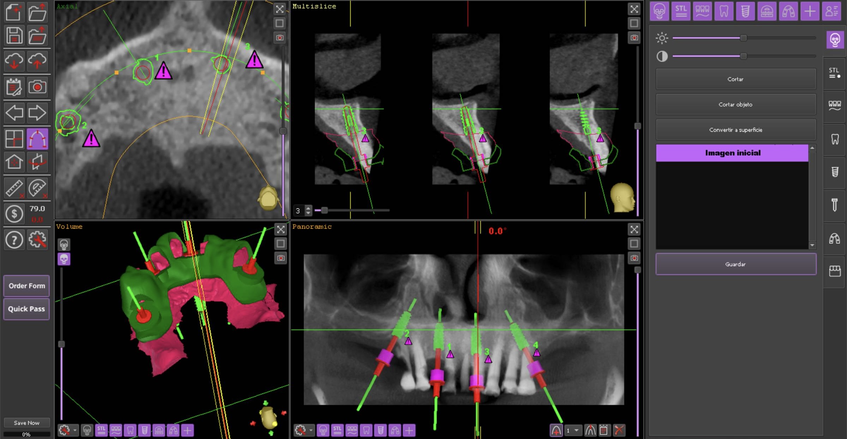Screen dimensions: 847x439
Task: Click the Guardar button
Action: (x=735, y=264)
